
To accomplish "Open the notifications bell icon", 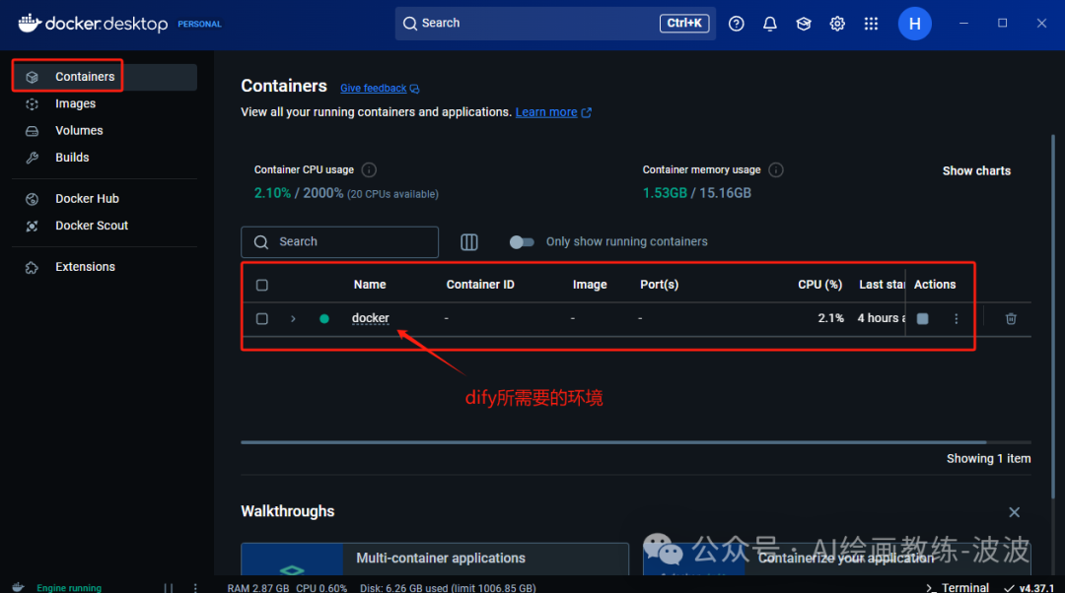I will click(x=769, y=24).
